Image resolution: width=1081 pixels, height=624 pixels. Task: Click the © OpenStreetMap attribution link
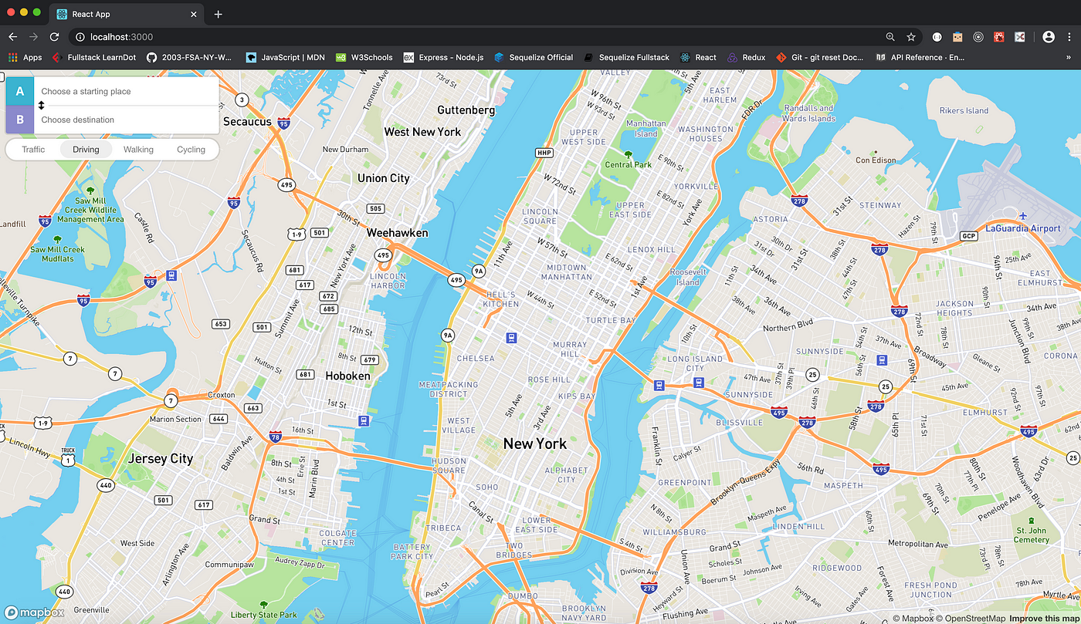click(x=971, y=618)
